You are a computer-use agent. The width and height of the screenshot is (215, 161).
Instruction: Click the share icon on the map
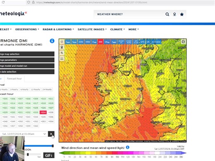(x=183, y=42)
